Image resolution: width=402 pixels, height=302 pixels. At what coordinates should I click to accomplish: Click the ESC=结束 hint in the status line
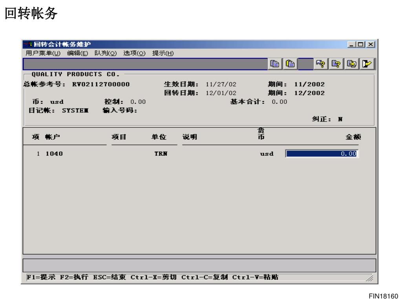pyautogui.click(x=110, y=277)
